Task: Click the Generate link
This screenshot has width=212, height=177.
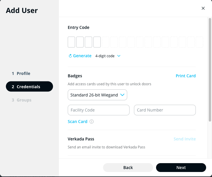Action: pos(82,56)
